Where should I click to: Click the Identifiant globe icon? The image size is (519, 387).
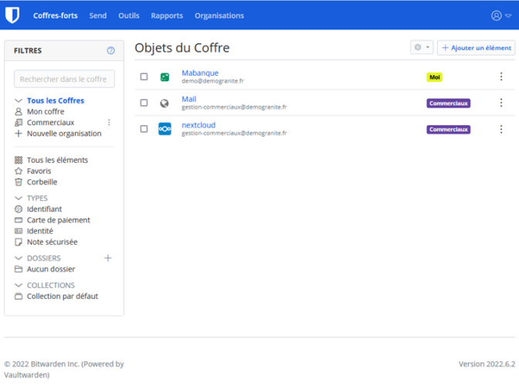click(19, 209)
